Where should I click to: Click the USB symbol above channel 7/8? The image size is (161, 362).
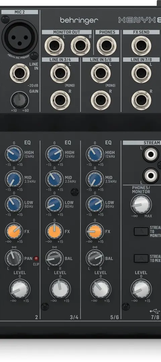point(155,311)
